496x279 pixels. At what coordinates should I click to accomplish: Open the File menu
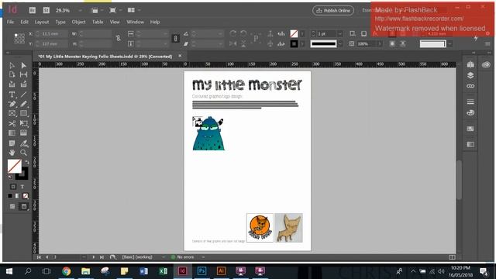pos(10,22)
